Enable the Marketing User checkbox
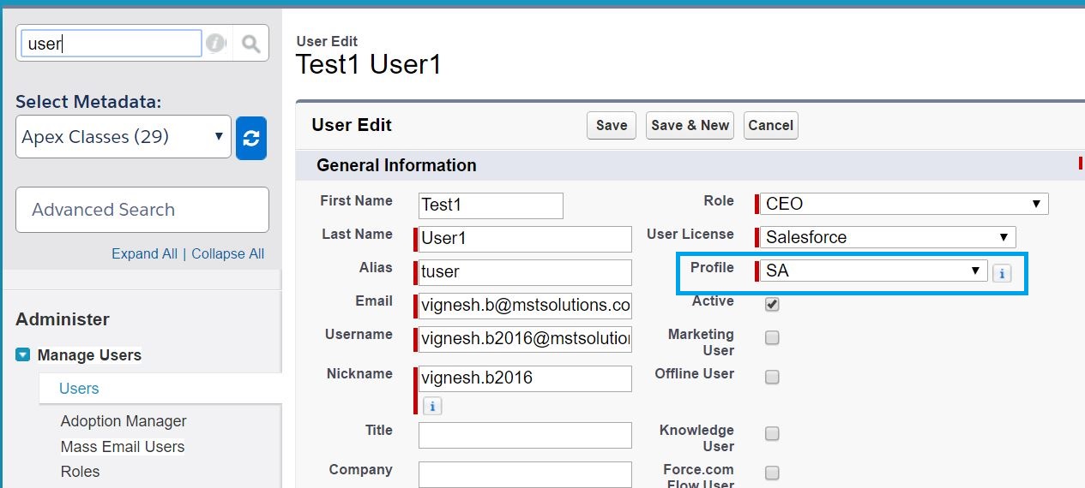This screenshot has height=488, width=1085. 772,337
